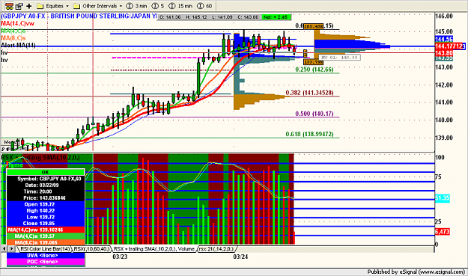Click the Date: 03/22/09 row

[x=46, y=185]
